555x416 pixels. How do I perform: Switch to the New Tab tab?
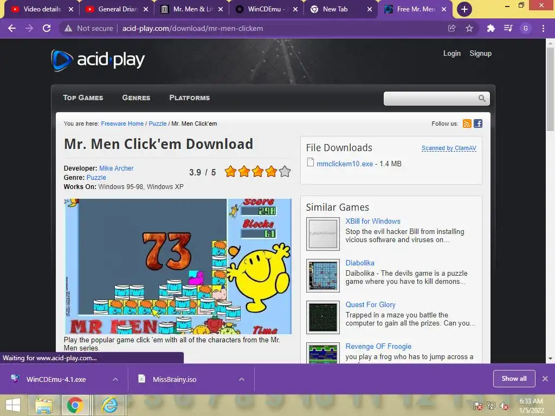[x=341, y=9]
